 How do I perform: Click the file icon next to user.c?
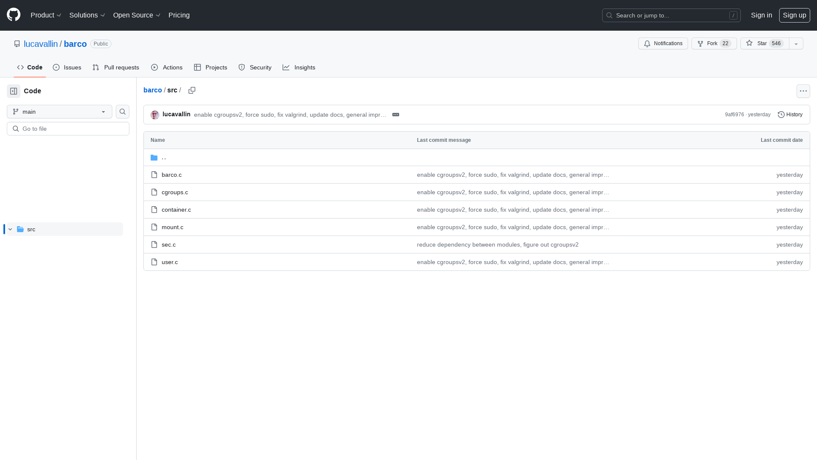click(154, 262)
